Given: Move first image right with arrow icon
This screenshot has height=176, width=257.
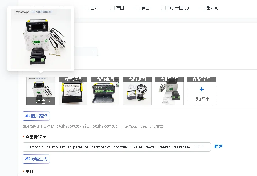Looking at the screenshot, I should [x=49, y=101].
